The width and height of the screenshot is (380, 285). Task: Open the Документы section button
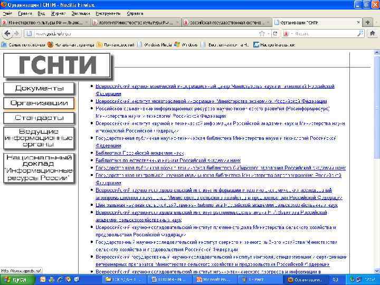point(39,89)
